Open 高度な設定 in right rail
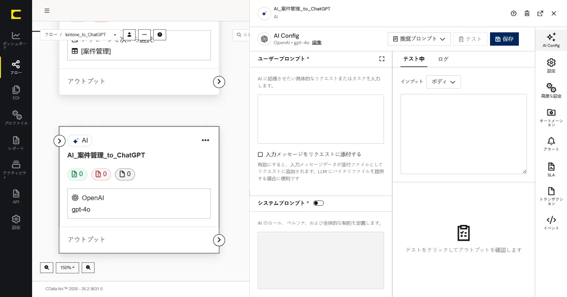The width and height of the screenshot is (567, 297). coord(551,91)
